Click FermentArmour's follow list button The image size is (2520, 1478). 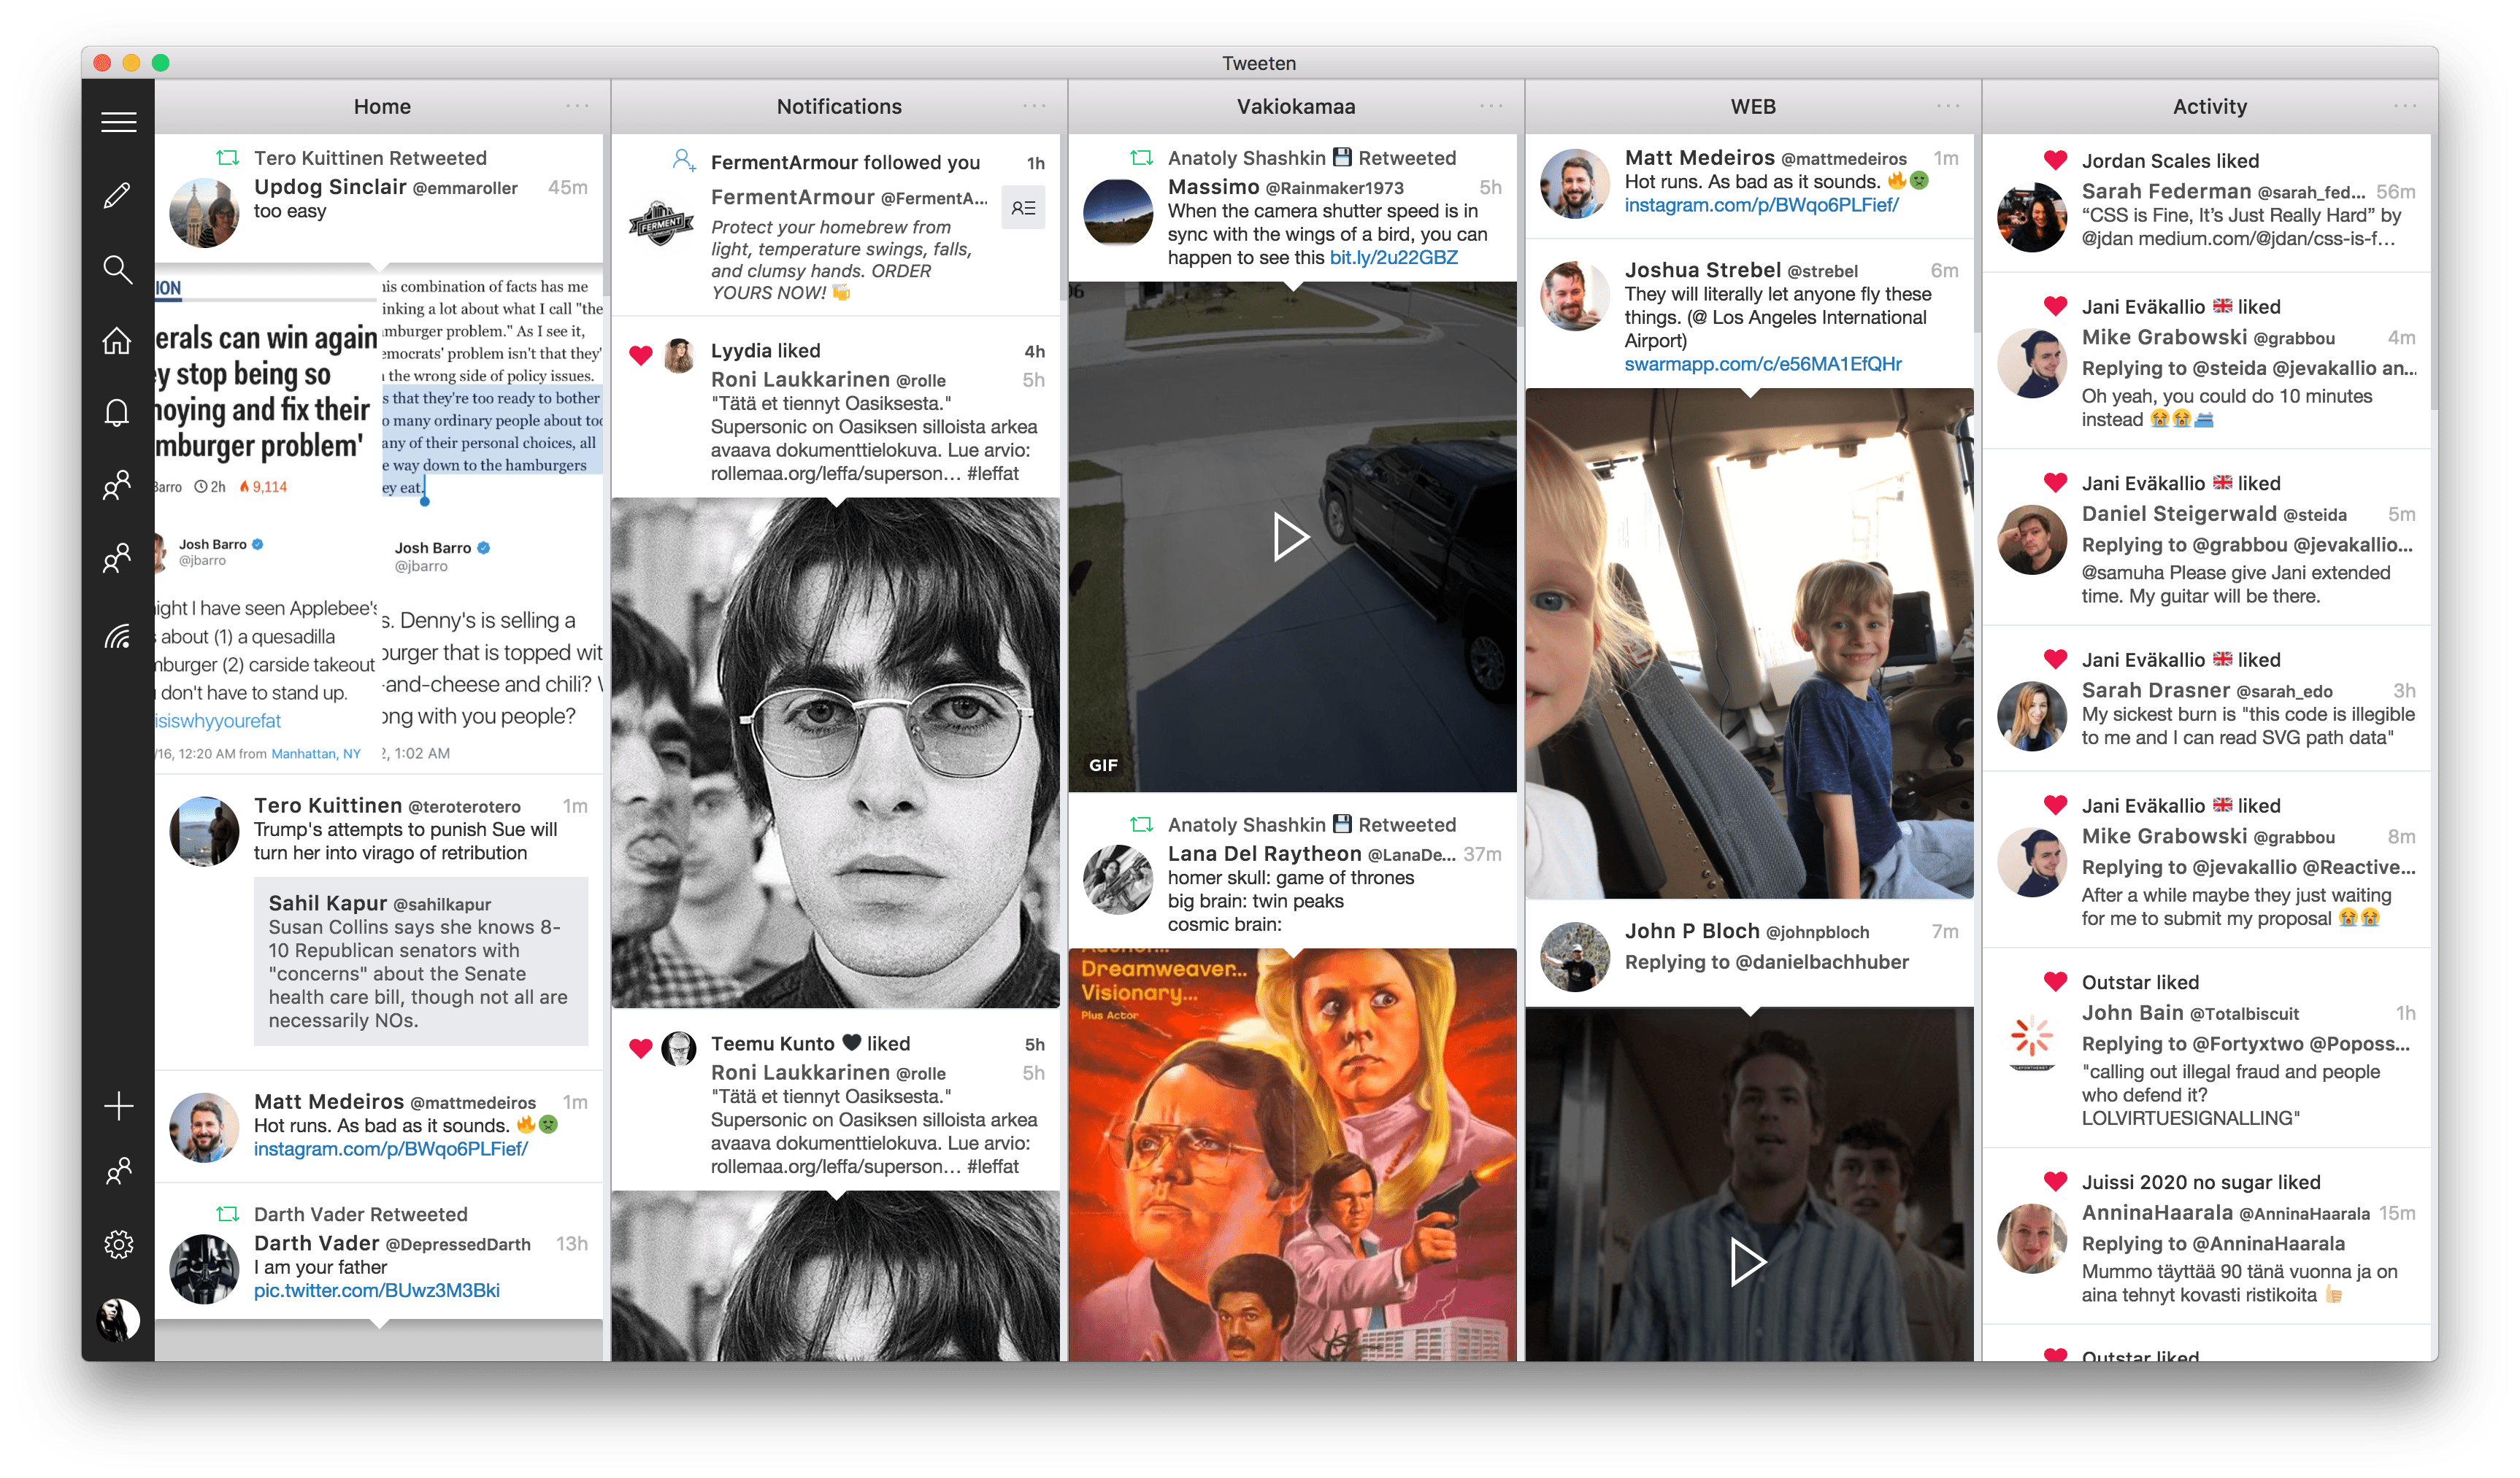coord(1023,208)
